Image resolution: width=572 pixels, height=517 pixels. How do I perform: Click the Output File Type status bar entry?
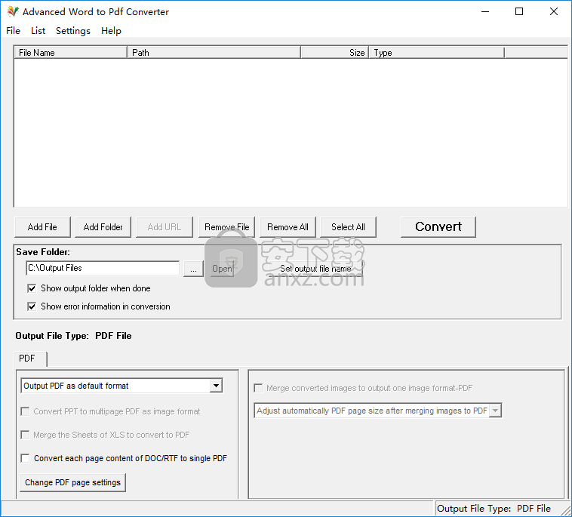[494, 508]
